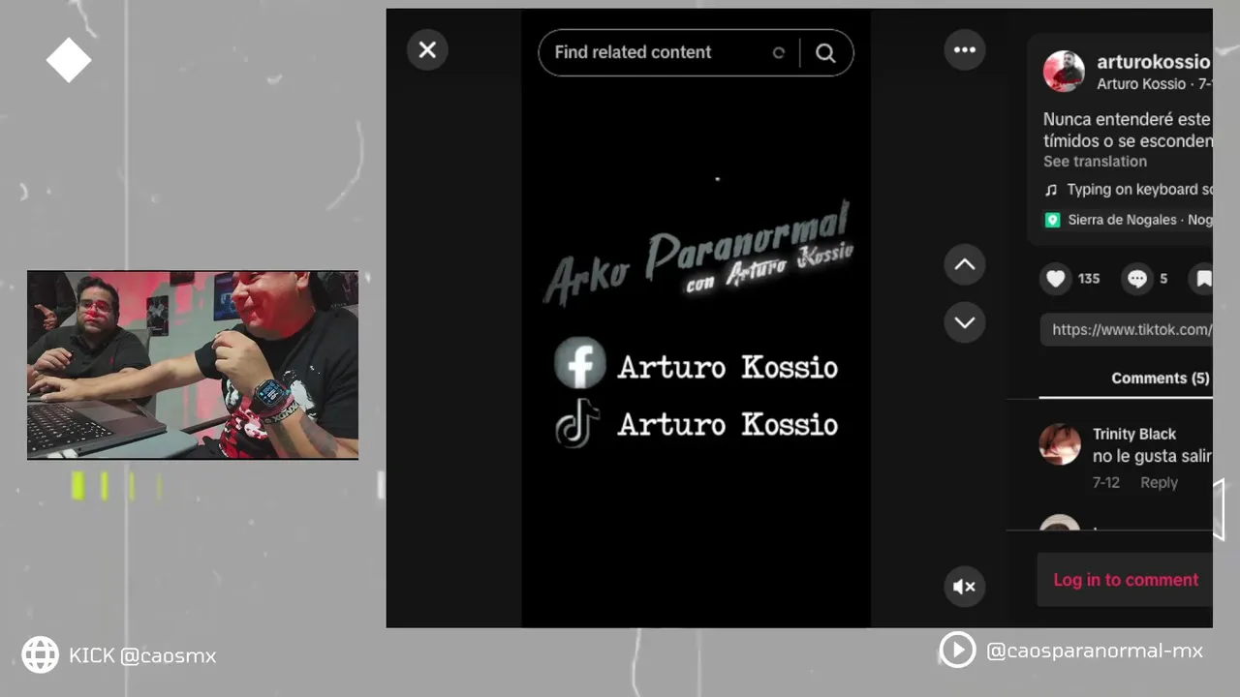Click the Trinity Black commenter name
Screen dimensions: 1240x697
[1134, 434]
